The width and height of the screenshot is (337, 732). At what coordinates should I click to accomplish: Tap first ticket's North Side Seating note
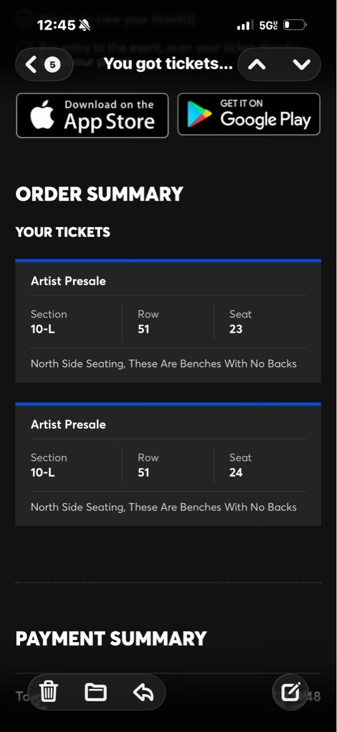point(163,364)
